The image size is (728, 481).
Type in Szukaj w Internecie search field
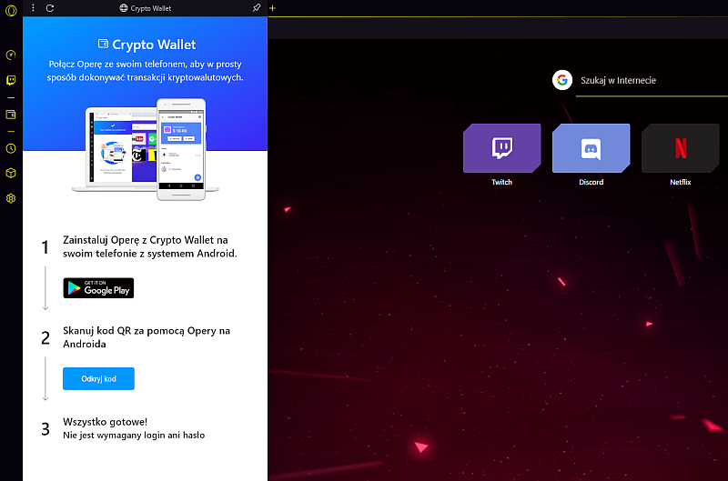click(653, 81)
